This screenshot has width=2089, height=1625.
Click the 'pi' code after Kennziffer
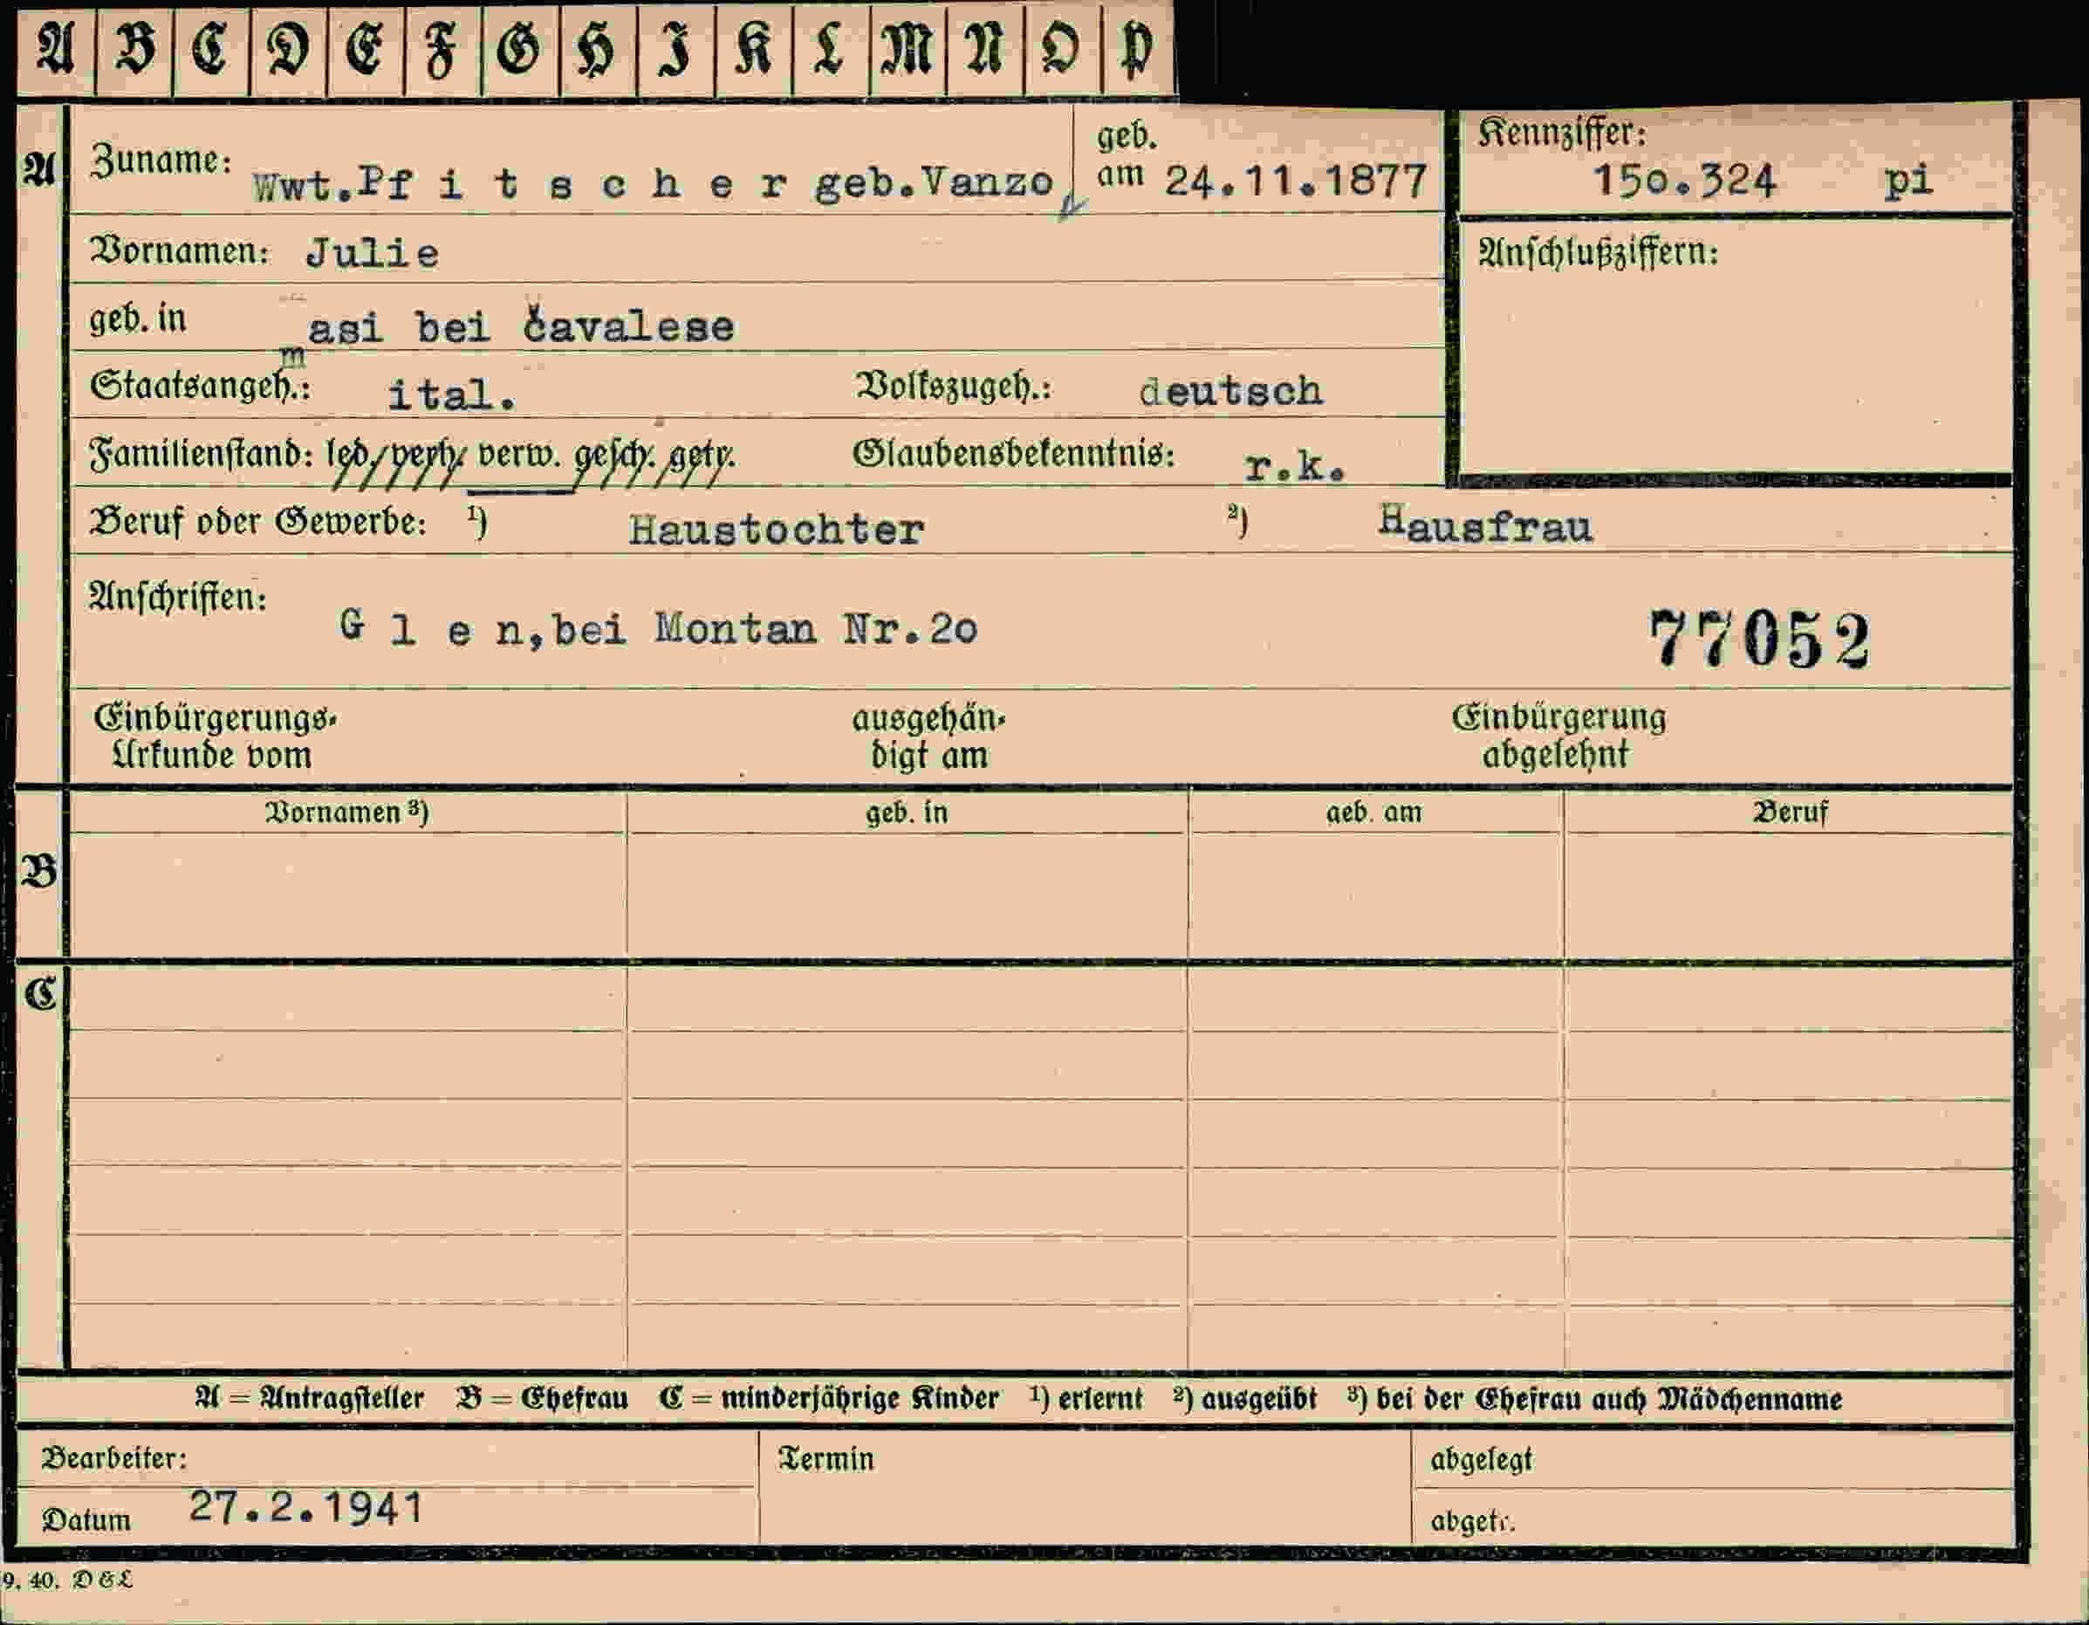click(x=1909, y=180)
